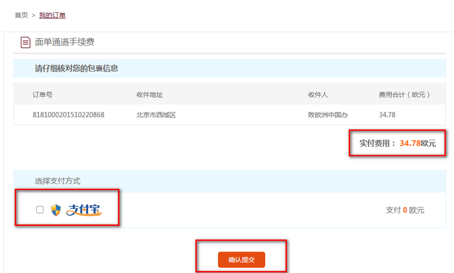The image size is (454, 273).
Task: Click the 北京市西城区 address cell
Action: (x=156, y=115)
